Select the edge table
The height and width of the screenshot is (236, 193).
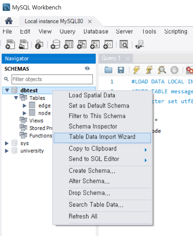pyautogui.click(x=44, y=106)
